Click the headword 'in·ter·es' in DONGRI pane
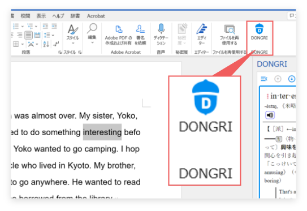The image size is (307, 211). (283, 96)
